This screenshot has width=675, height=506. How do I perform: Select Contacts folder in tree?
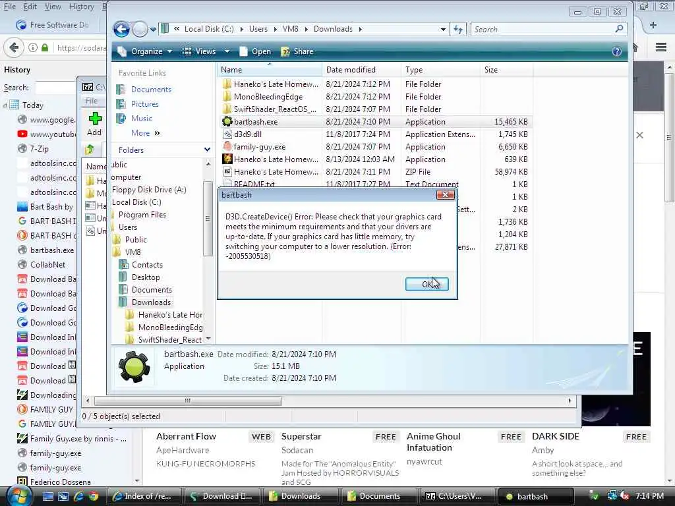pos(147,265)
